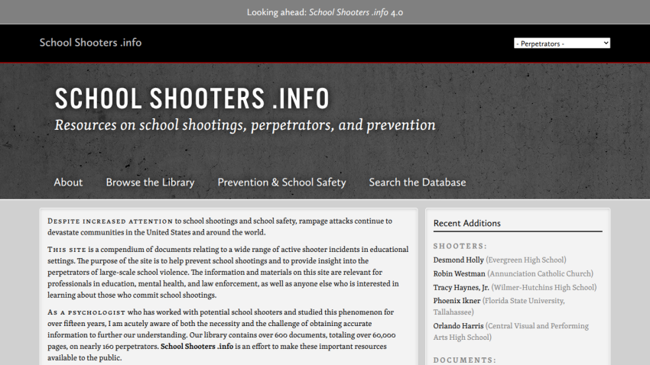650x365 pixels.
Task: Click the site tagline about resources and prevention
Action: pyautogui.click(x=245, y=125)
